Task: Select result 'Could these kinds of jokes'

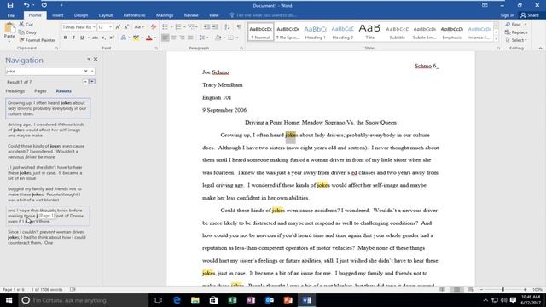Action: 48,152
